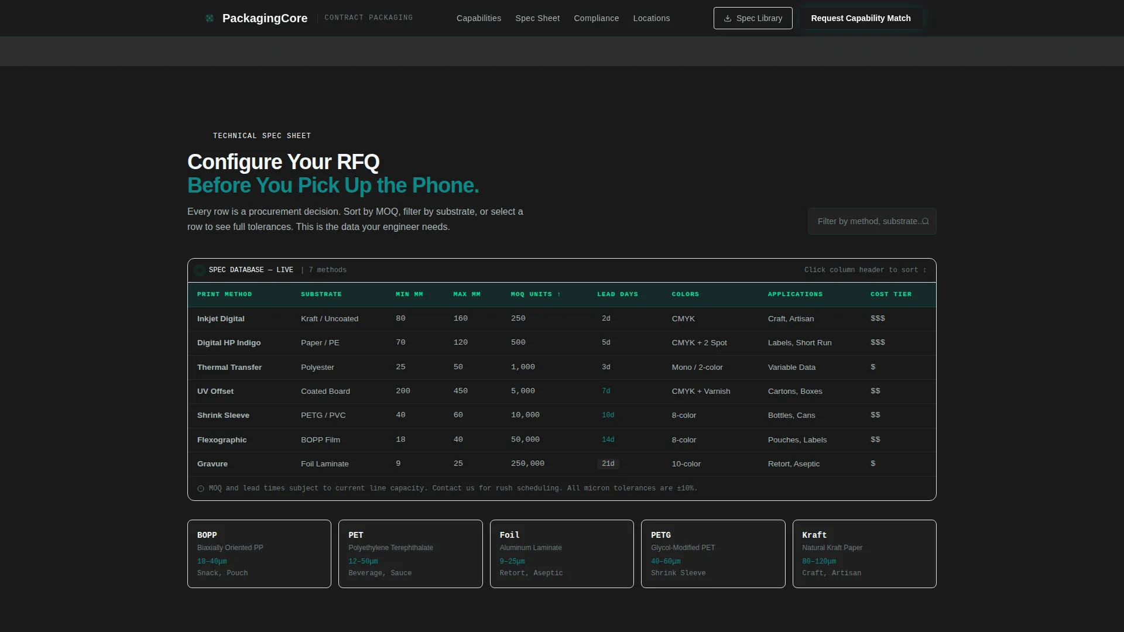
Task: Click the 21d lead time badge
Action: point(608,464)
